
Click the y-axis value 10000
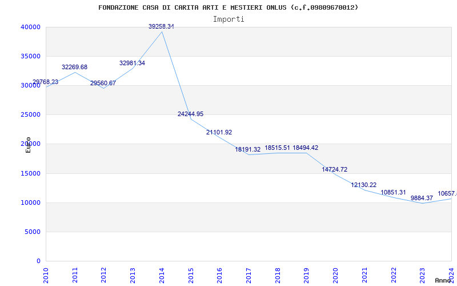[30, 203]
